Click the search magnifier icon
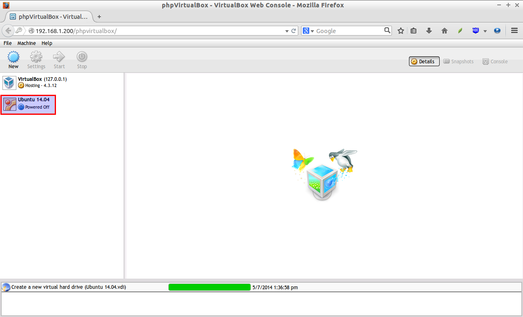This screenshot has height=317, width=523. [387, 30]
